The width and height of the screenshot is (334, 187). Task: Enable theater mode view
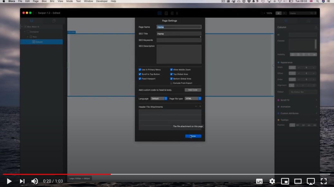[298, 181]
